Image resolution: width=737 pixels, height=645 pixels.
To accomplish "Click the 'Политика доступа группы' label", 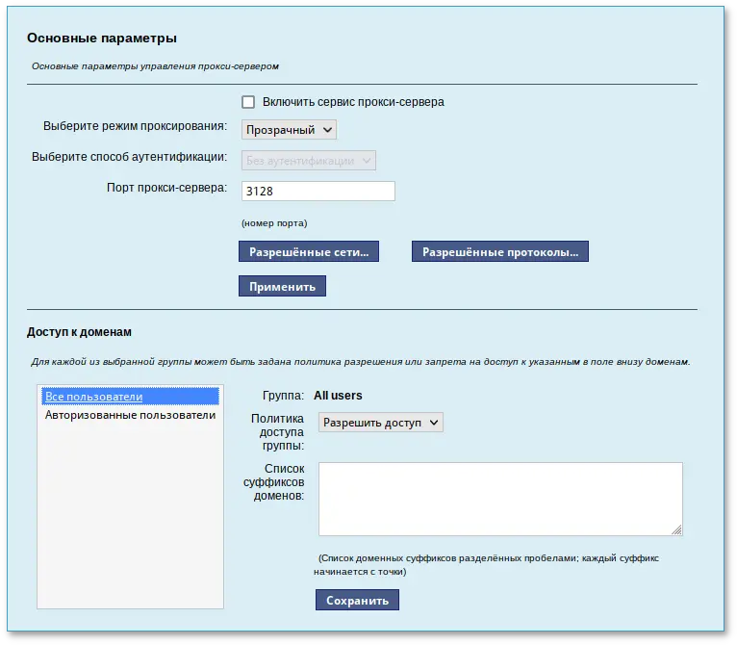I will click(x=277, y=432).
